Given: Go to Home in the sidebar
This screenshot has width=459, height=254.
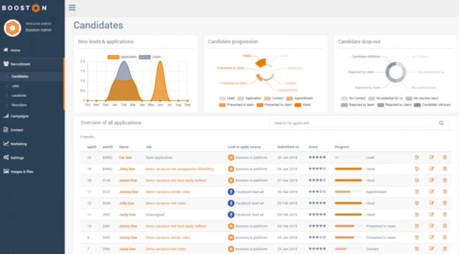Looking at the screenshot, I should (x=15, y=50).
